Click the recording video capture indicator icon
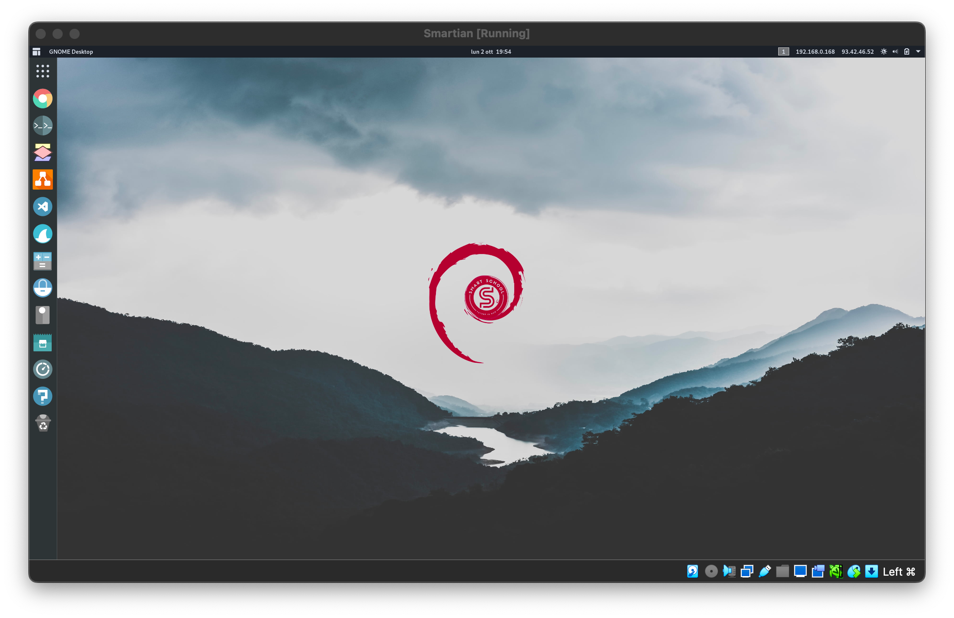The height and width of the screenshot is (618, 954). click(x=818, y=571)
